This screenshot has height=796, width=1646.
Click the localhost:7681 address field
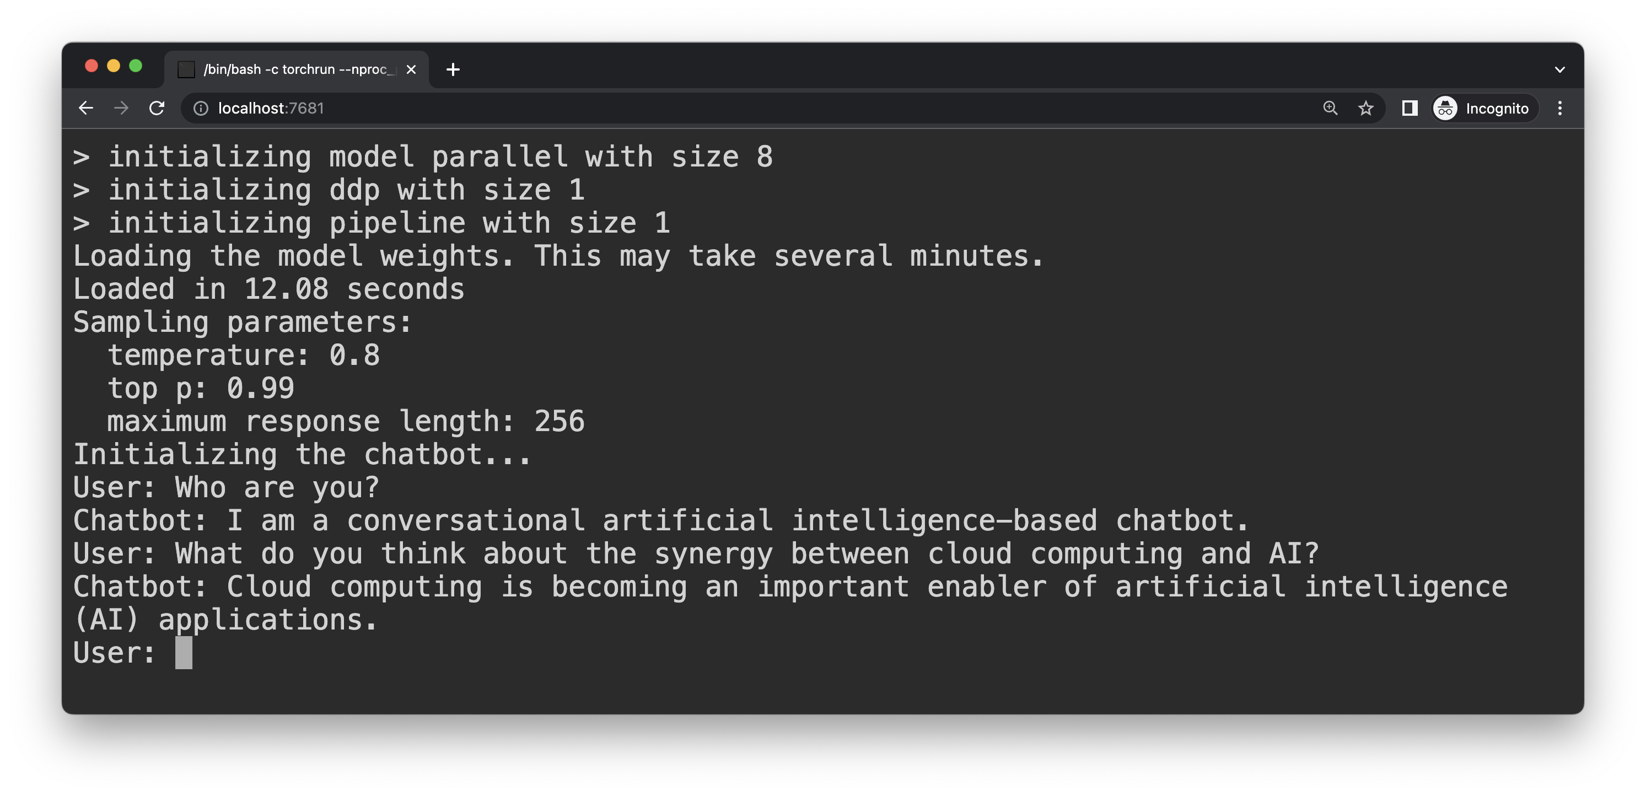point(754,108)
